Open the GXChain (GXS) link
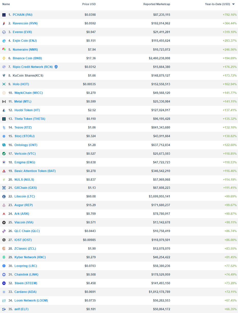The width and height of the screenshot is (238, 313). pos(26,188)
